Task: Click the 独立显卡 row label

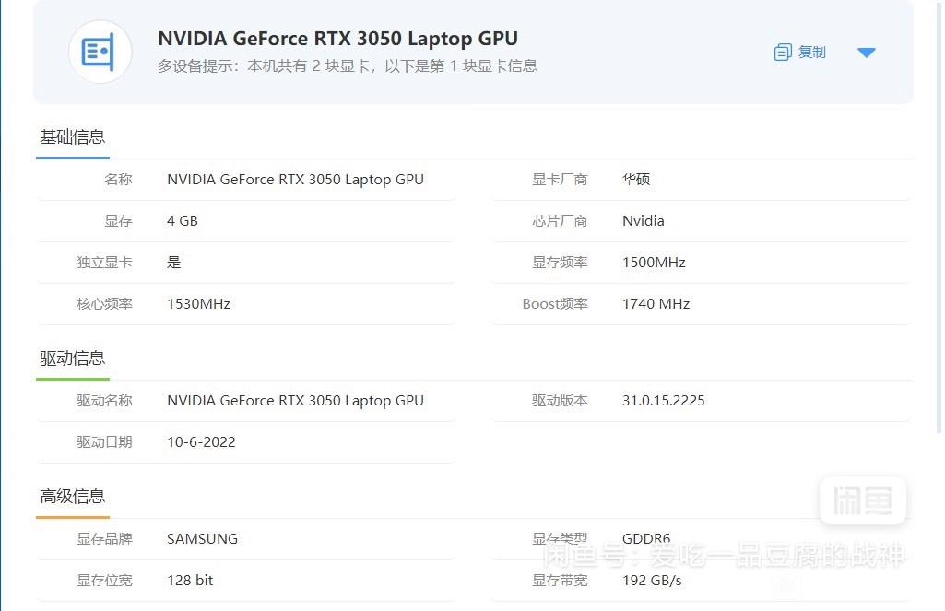Action: 104,263
